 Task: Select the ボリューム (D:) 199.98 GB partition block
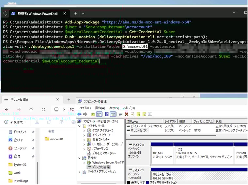[x=199, y=176]
